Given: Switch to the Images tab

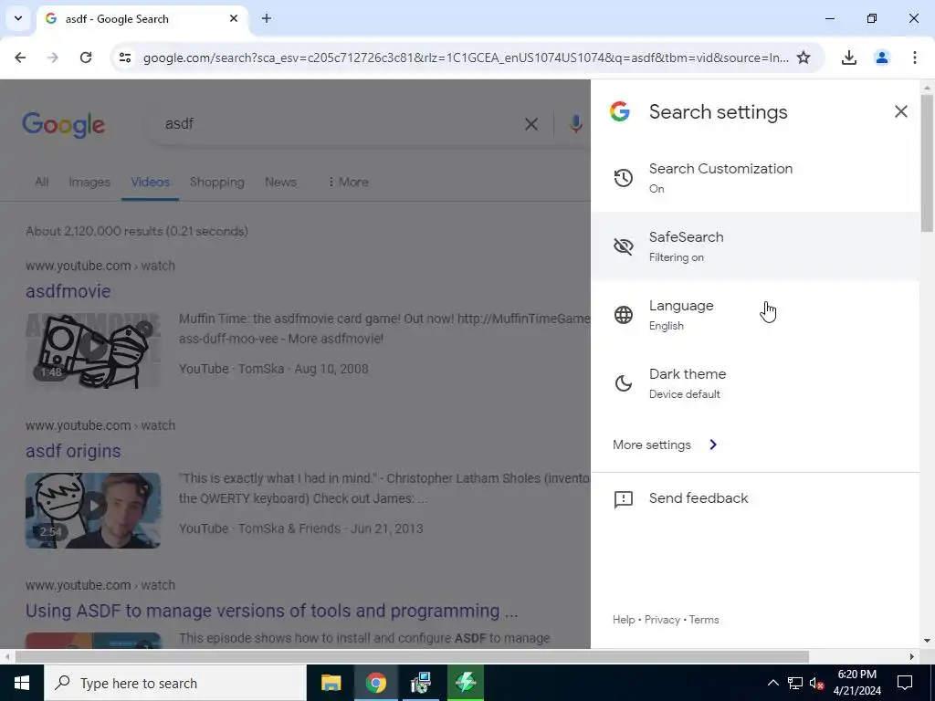Looking at the screenshot, I should point(89,182).
